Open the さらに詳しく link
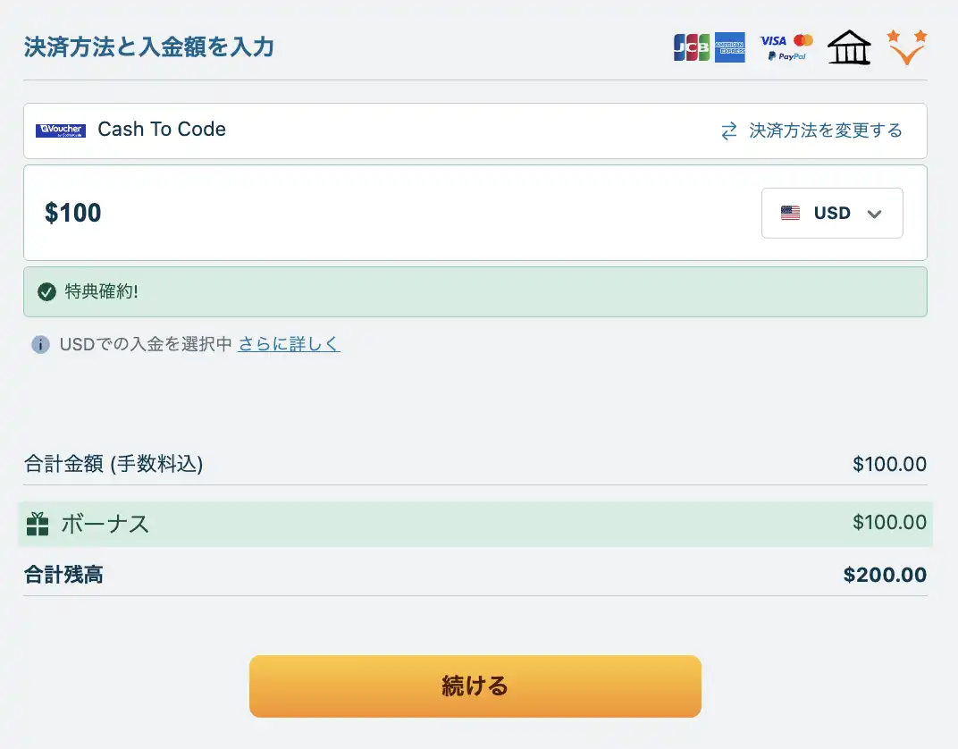The width and height of the screenshot is (958, 749). [289, 344]
